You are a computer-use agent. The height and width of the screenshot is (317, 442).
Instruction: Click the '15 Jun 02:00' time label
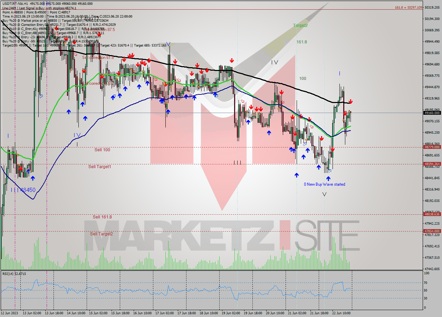(x=98, y=313)
